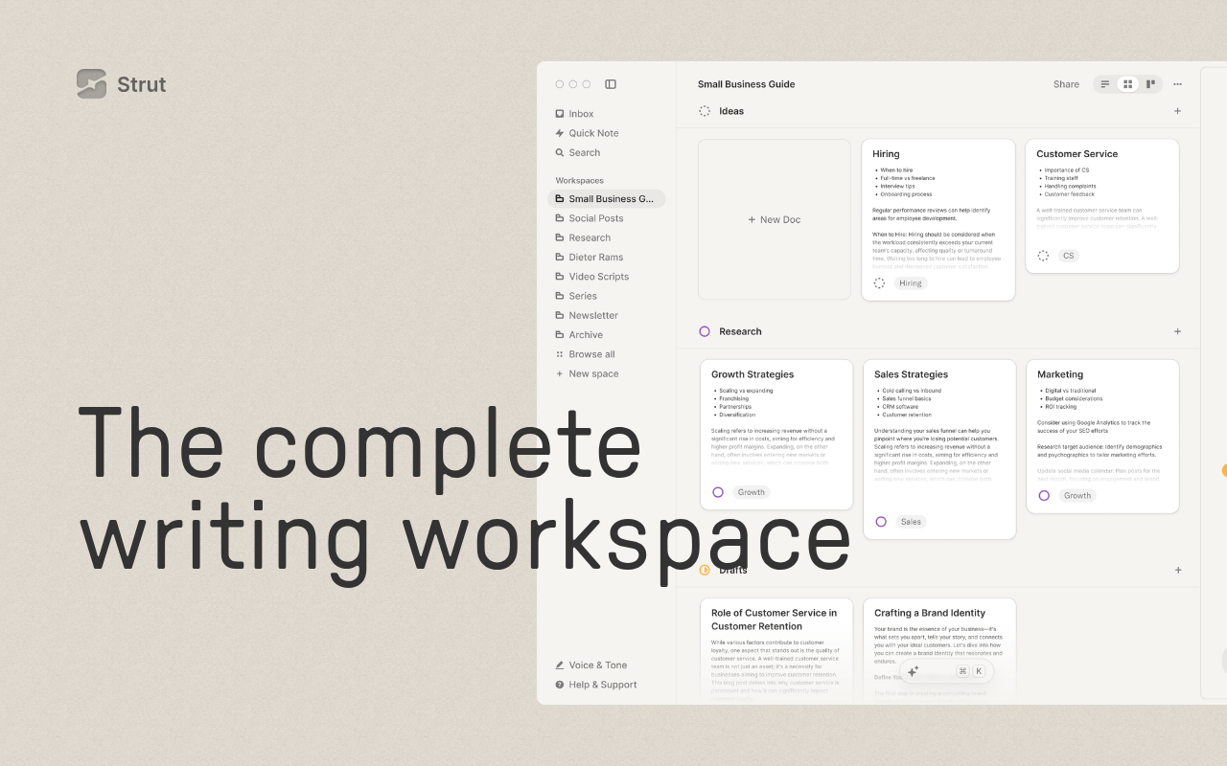Toggle the status circle on Growth Strategies card
Screen dimensions: 1227x766
[x=718, y=491]
